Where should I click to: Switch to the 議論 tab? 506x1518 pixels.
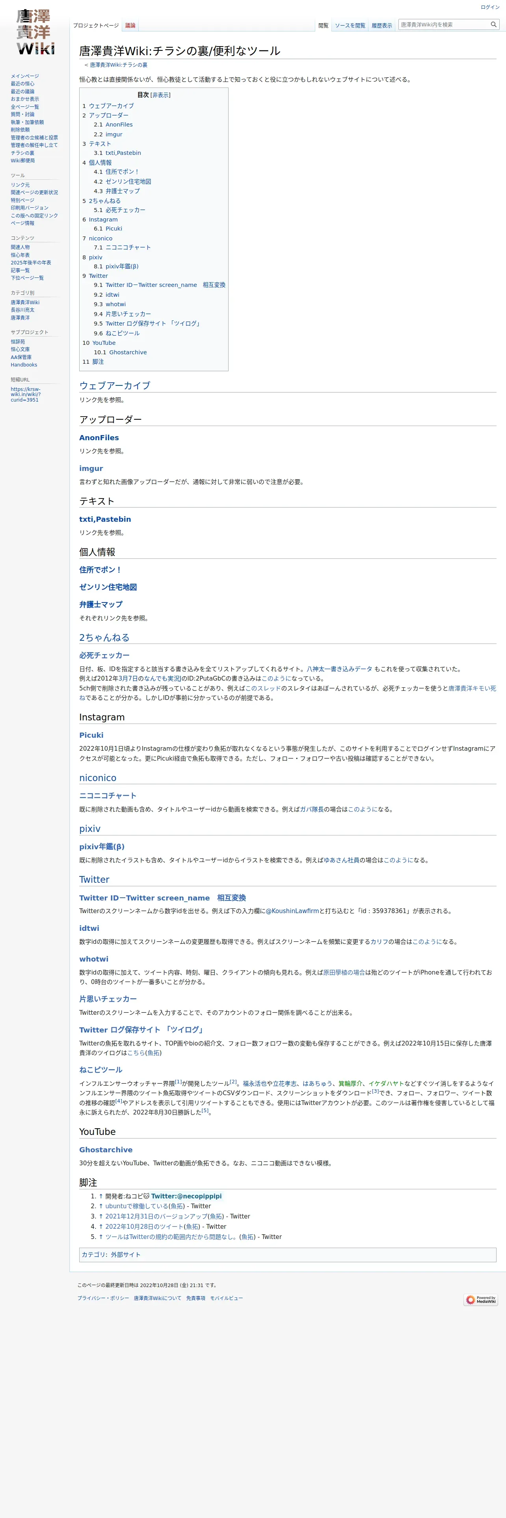click(130, 25)
